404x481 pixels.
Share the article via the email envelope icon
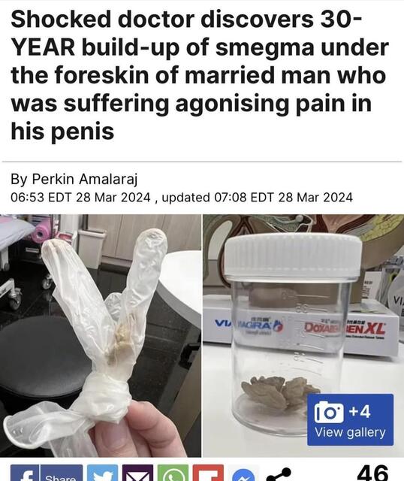[137, 473]
